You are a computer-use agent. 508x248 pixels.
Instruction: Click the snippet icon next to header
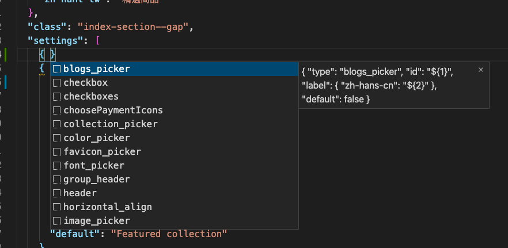pos(56,193)
